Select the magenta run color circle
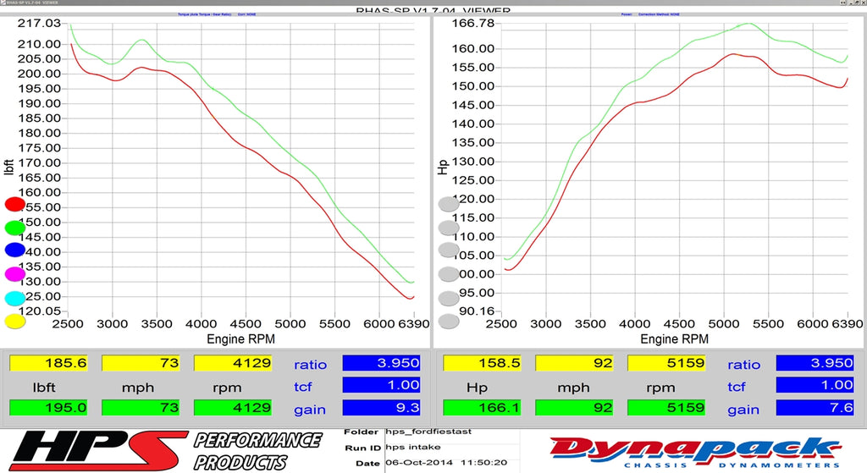This screenshot has height=473, width=867. (x=15, y=273)
